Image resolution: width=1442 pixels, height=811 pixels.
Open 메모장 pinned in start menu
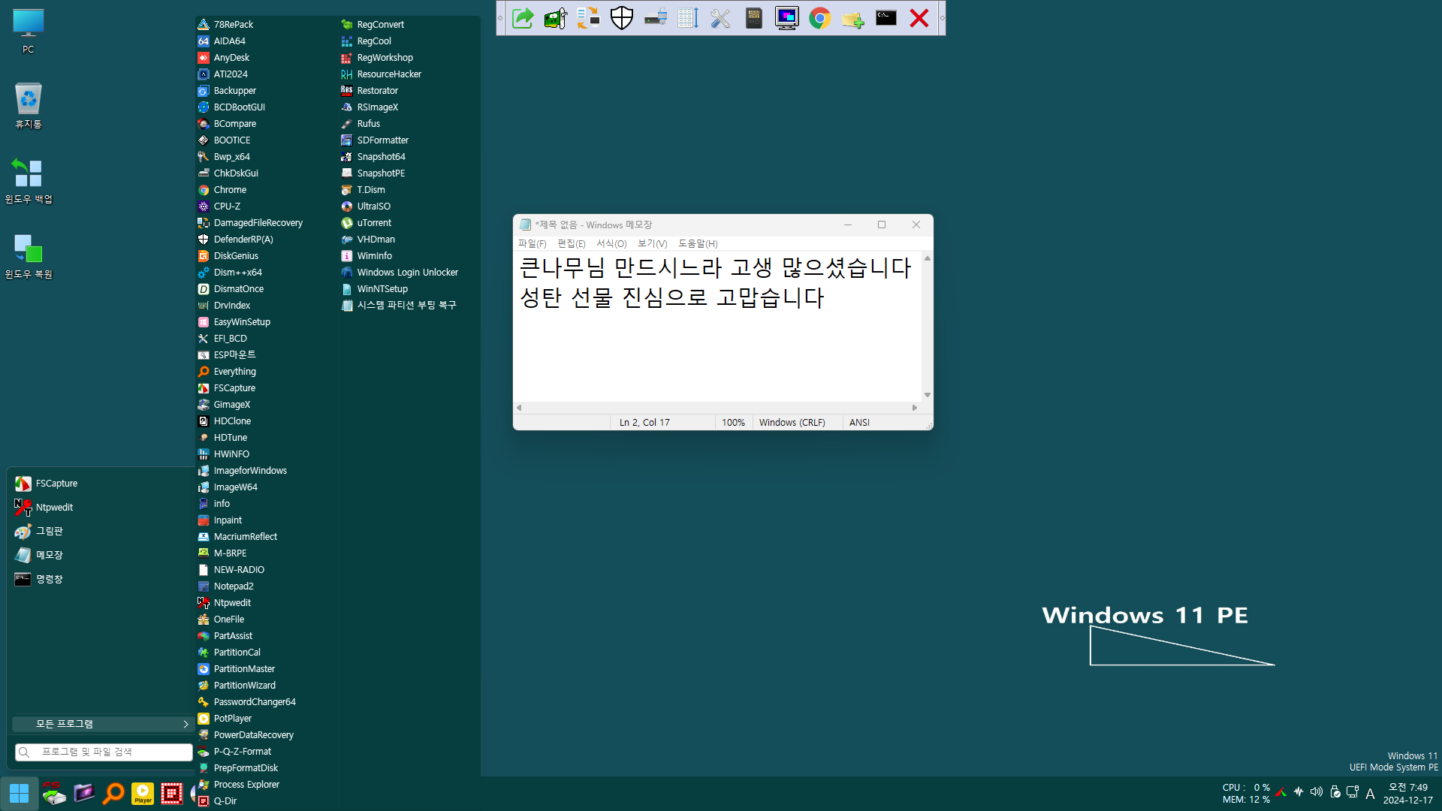(x=101, y=556)
